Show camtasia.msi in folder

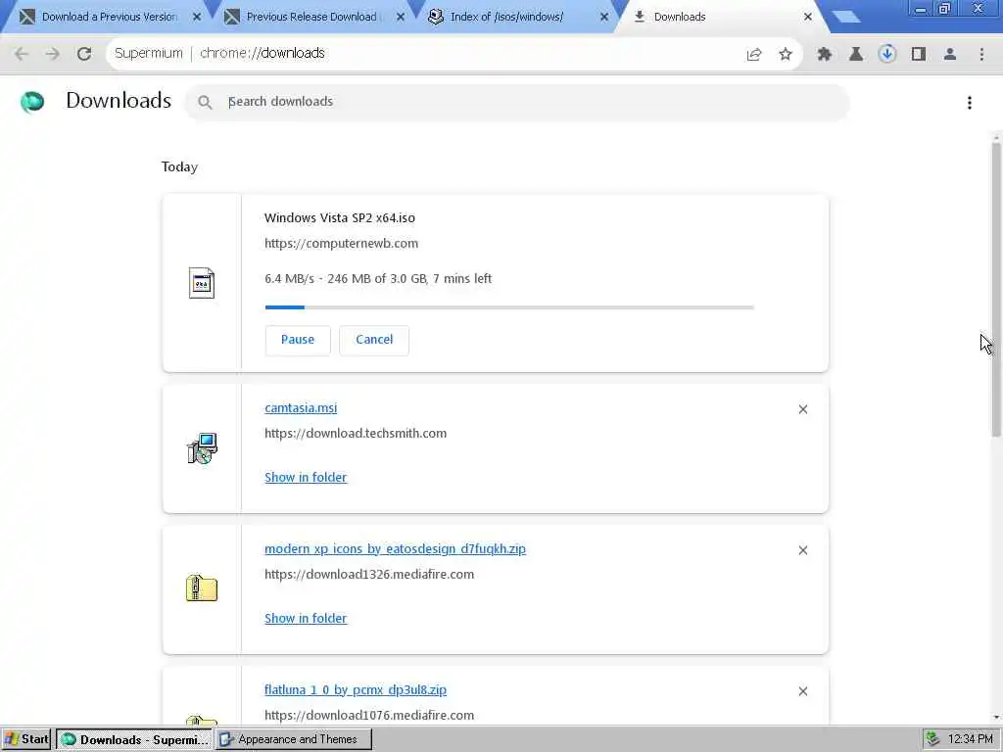(306, 477)
